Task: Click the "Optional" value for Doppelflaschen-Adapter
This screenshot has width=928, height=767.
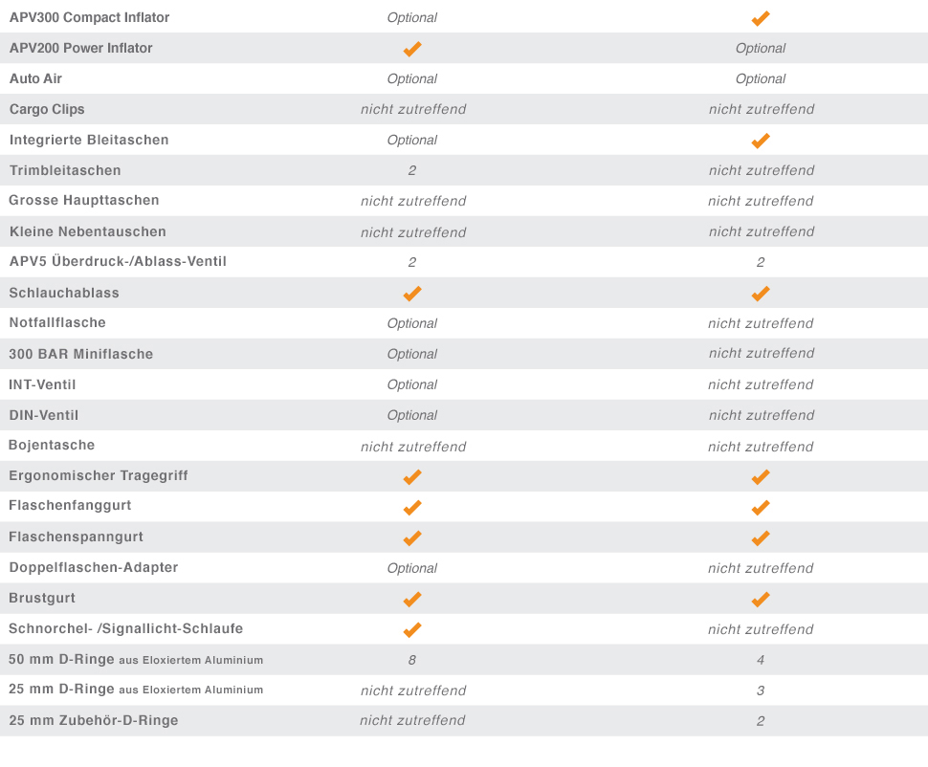Action: coord(412,568)
